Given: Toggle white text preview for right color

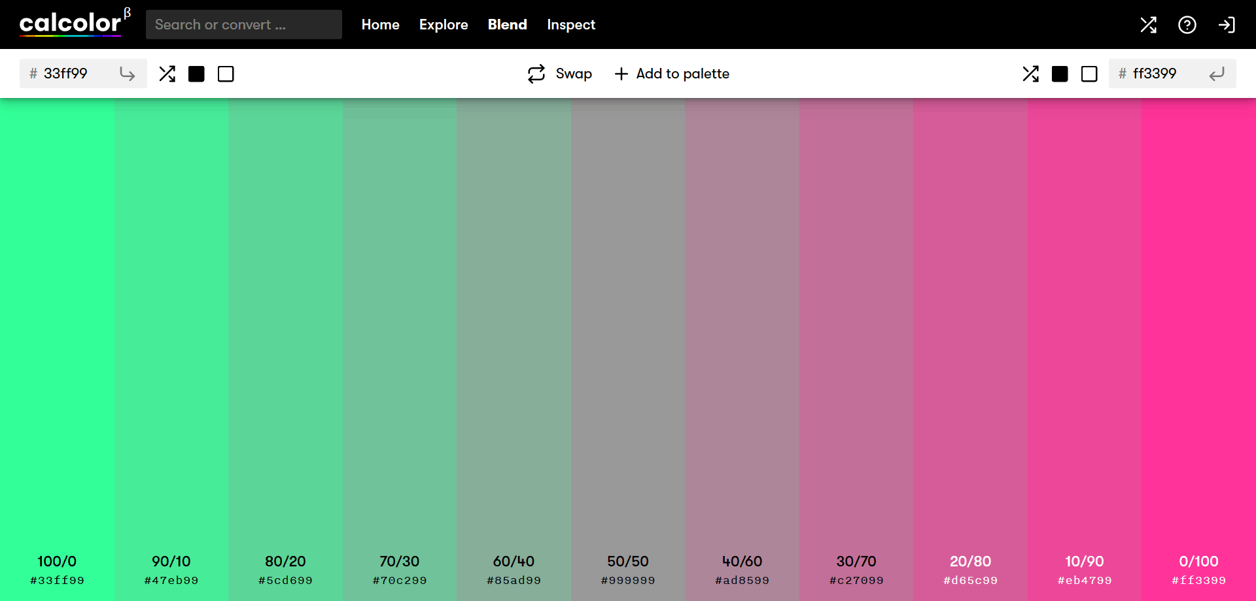Looking at the screenshot, I should coord(1089,74).
